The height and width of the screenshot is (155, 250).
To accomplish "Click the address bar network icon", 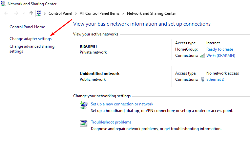I will point(39,13).
